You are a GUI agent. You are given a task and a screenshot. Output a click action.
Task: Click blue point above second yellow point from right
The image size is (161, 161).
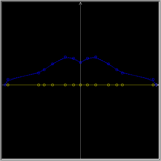(122, 73)
